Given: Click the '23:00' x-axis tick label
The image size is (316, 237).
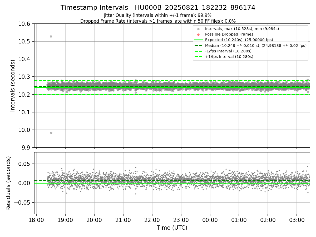Looking at the screenshot, I should pos(181,220).
